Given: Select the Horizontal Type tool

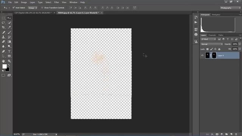Looking at the screenshot, I should tap(9, 51).
